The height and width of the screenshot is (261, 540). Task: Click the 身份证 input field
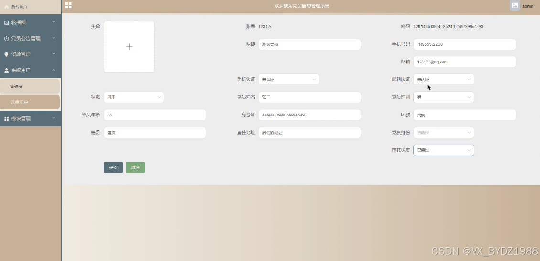[x=310, y=115]
